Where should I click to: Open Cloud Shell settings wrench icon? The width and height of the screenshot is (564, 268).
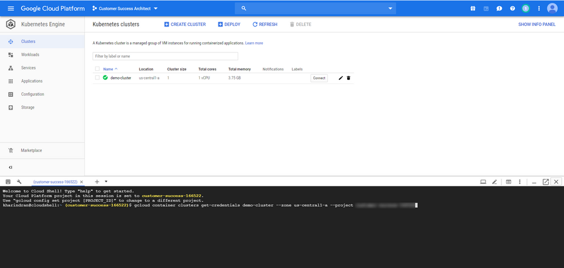click(x=19, y=182)
